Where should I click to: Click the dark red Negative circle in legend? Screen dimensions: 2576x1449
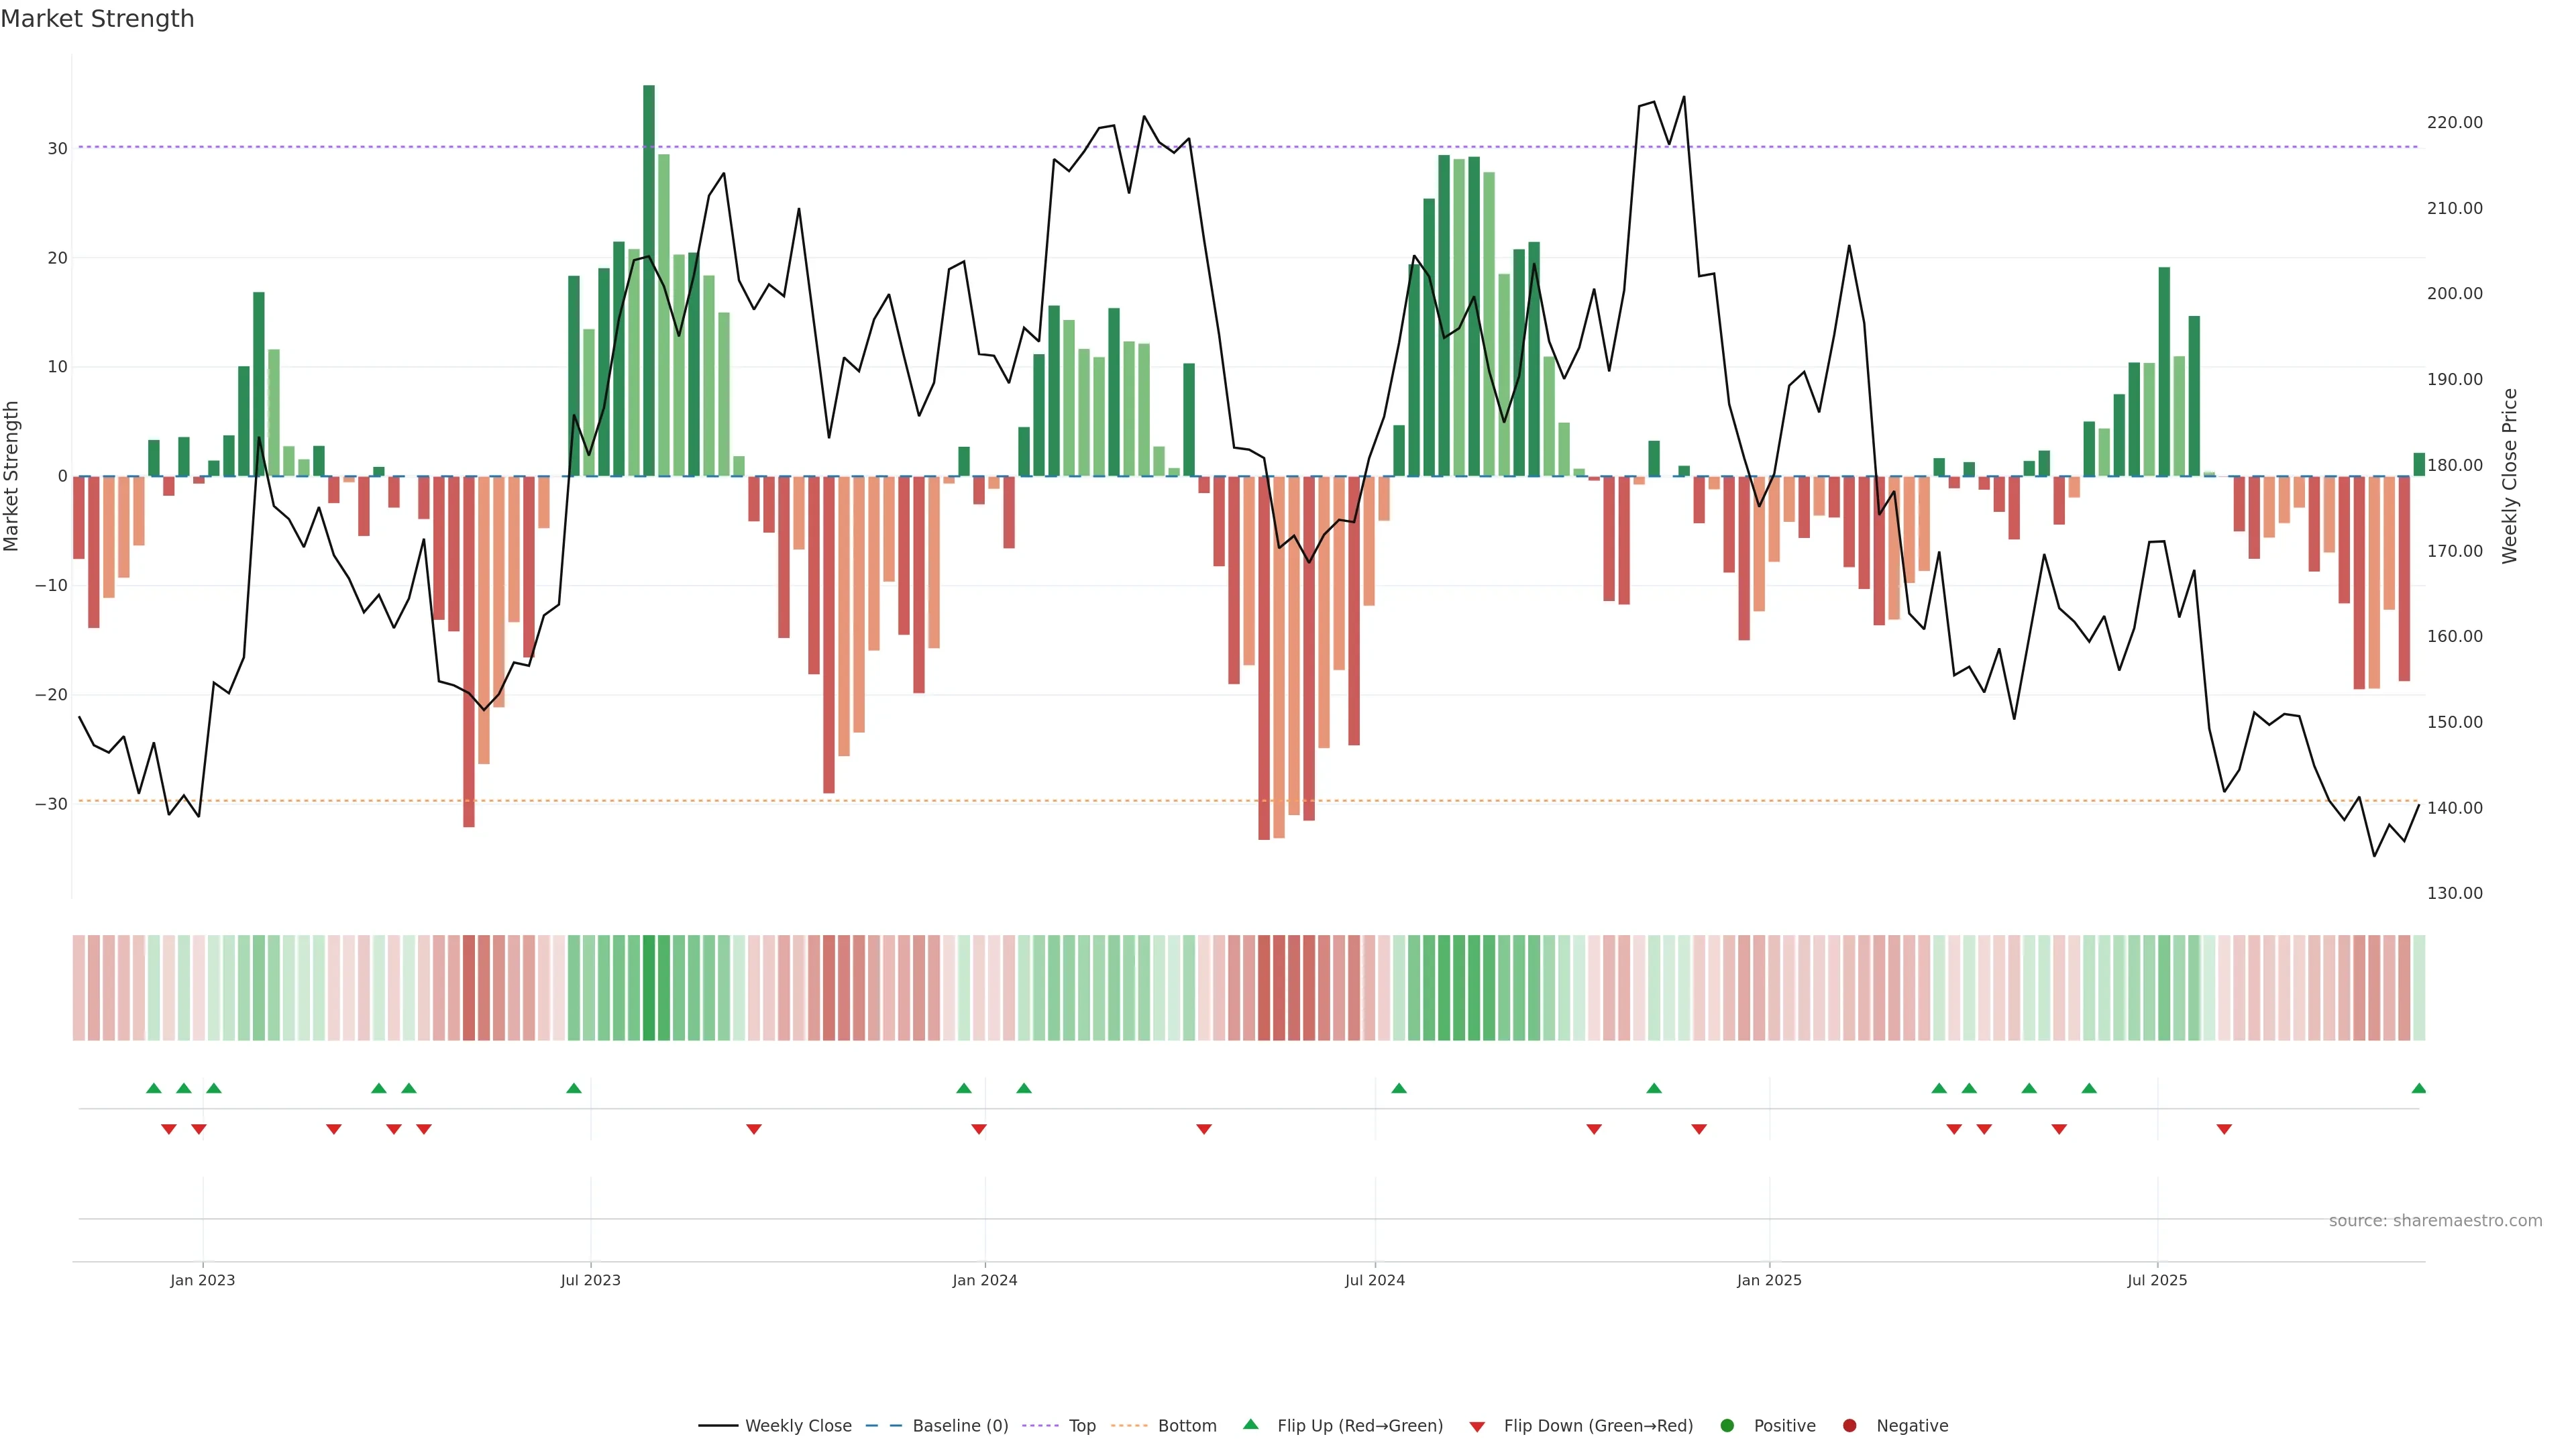point(1849,1426)
